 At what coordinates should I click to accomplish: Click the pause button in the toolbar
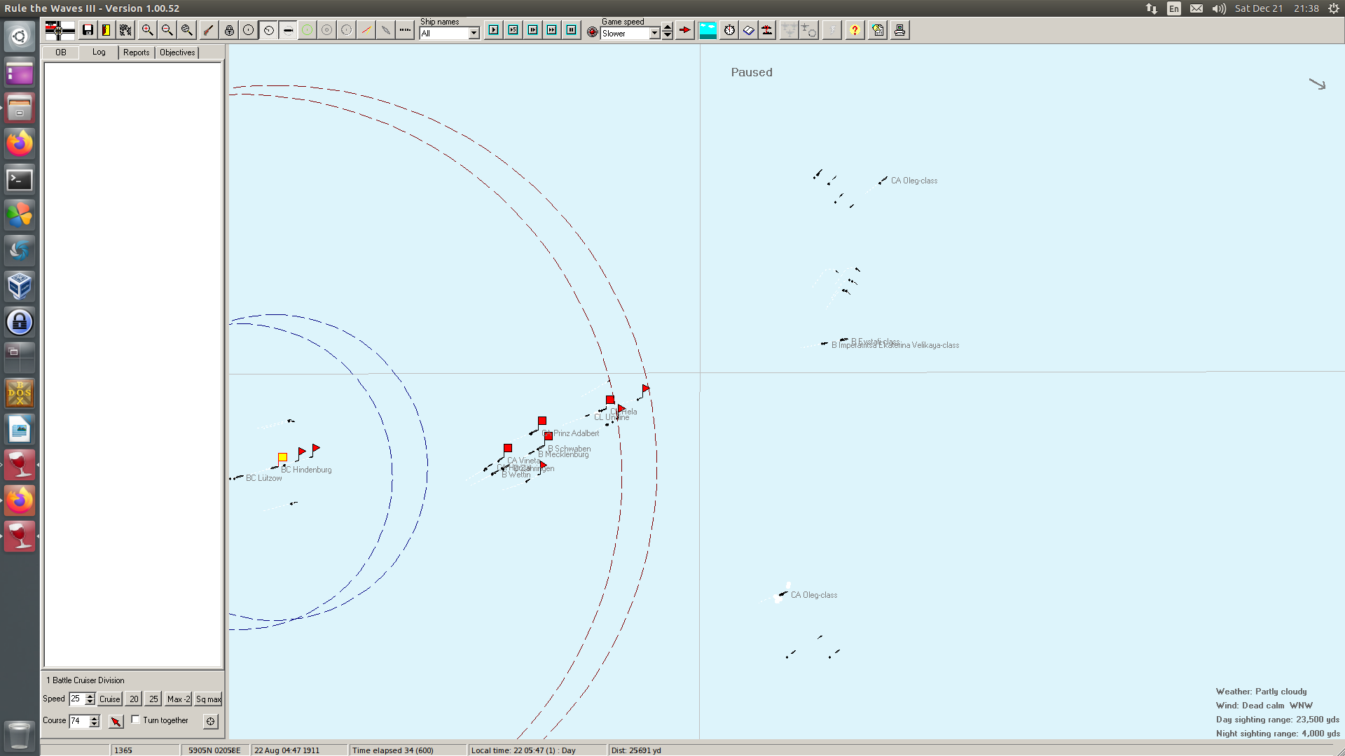[x=572, y=30]
